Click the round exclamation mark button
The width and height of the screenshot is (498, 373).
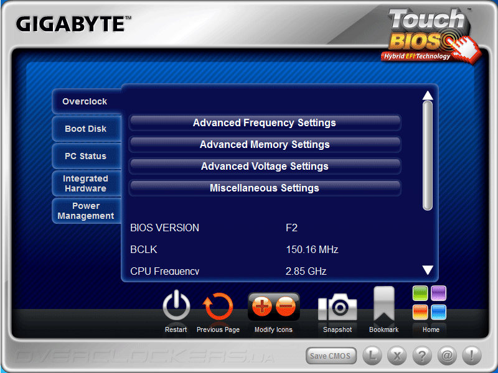472,355
